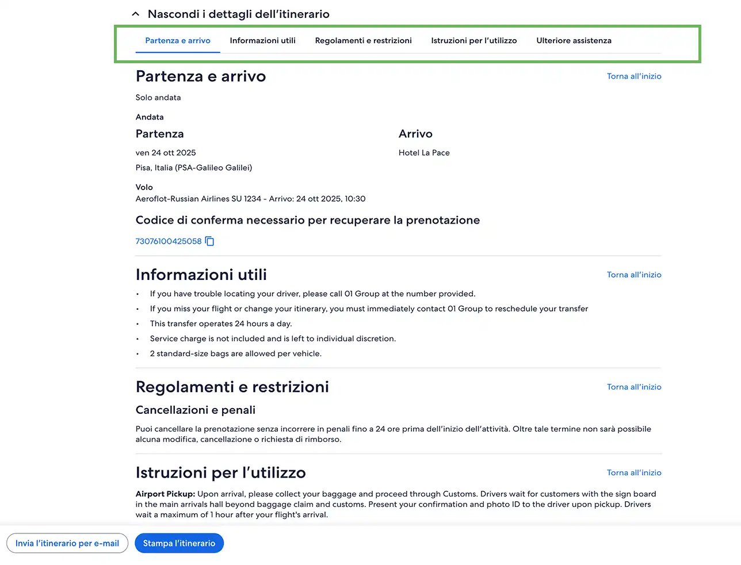This screenshot has width=741, height=565.
Task: Click 'Torna all'inizio' beside 'Regolamenti e restrizioni' heading
Action: [634, 387]
